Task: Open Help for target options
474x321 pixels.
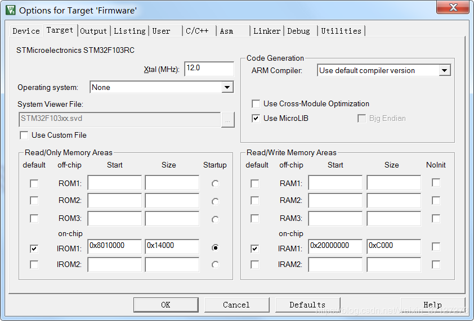Action: click(432, 305)
